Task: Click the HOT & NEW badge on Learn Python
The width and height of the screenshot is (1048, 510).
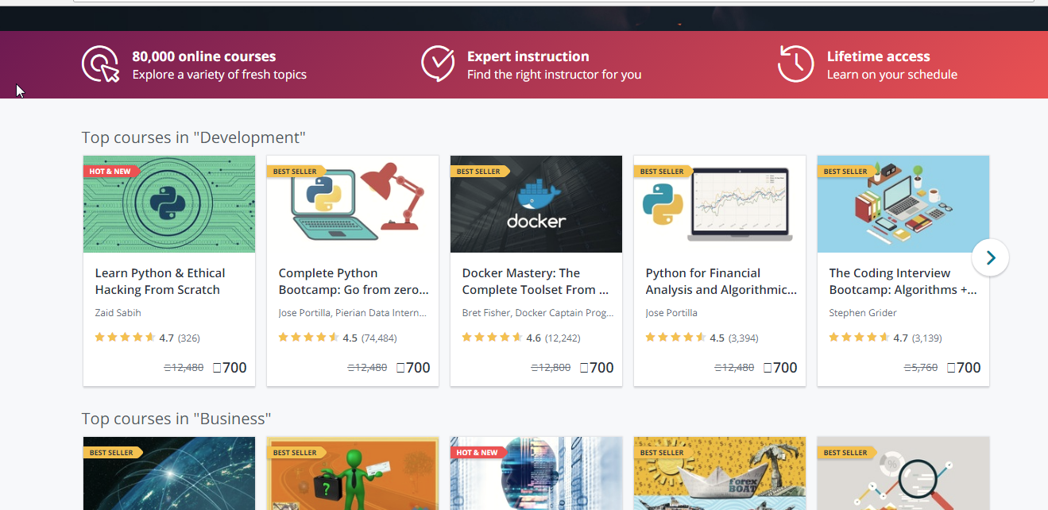Action: 111,172
